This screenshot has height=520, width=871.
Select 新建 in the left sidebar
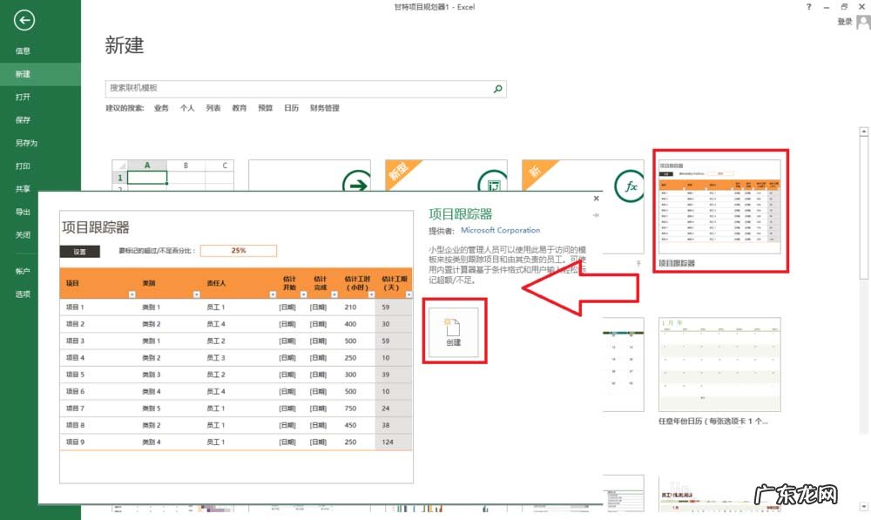24,73
